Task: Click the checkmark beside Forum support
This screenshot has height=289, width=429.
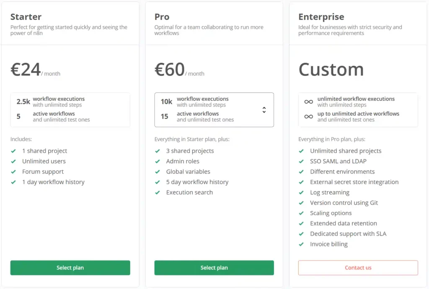Action: tap(14, 172)
